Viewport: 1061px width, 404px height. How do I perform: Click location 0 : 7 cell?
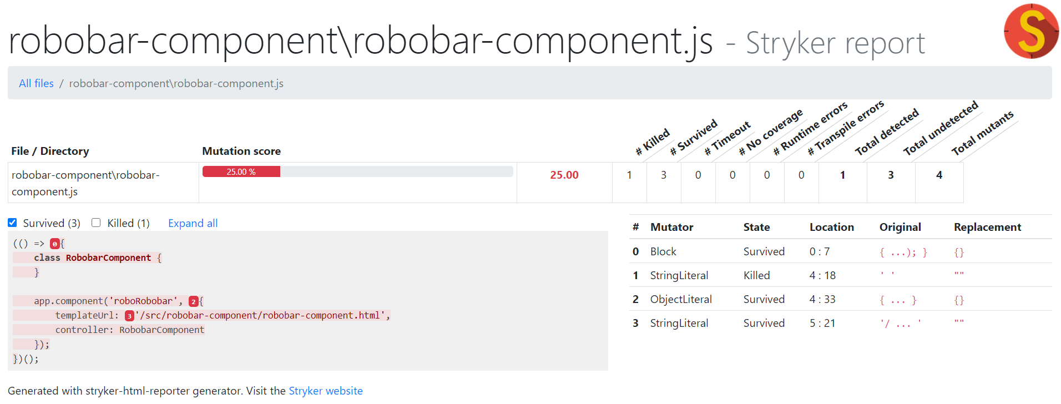[820, 251]
